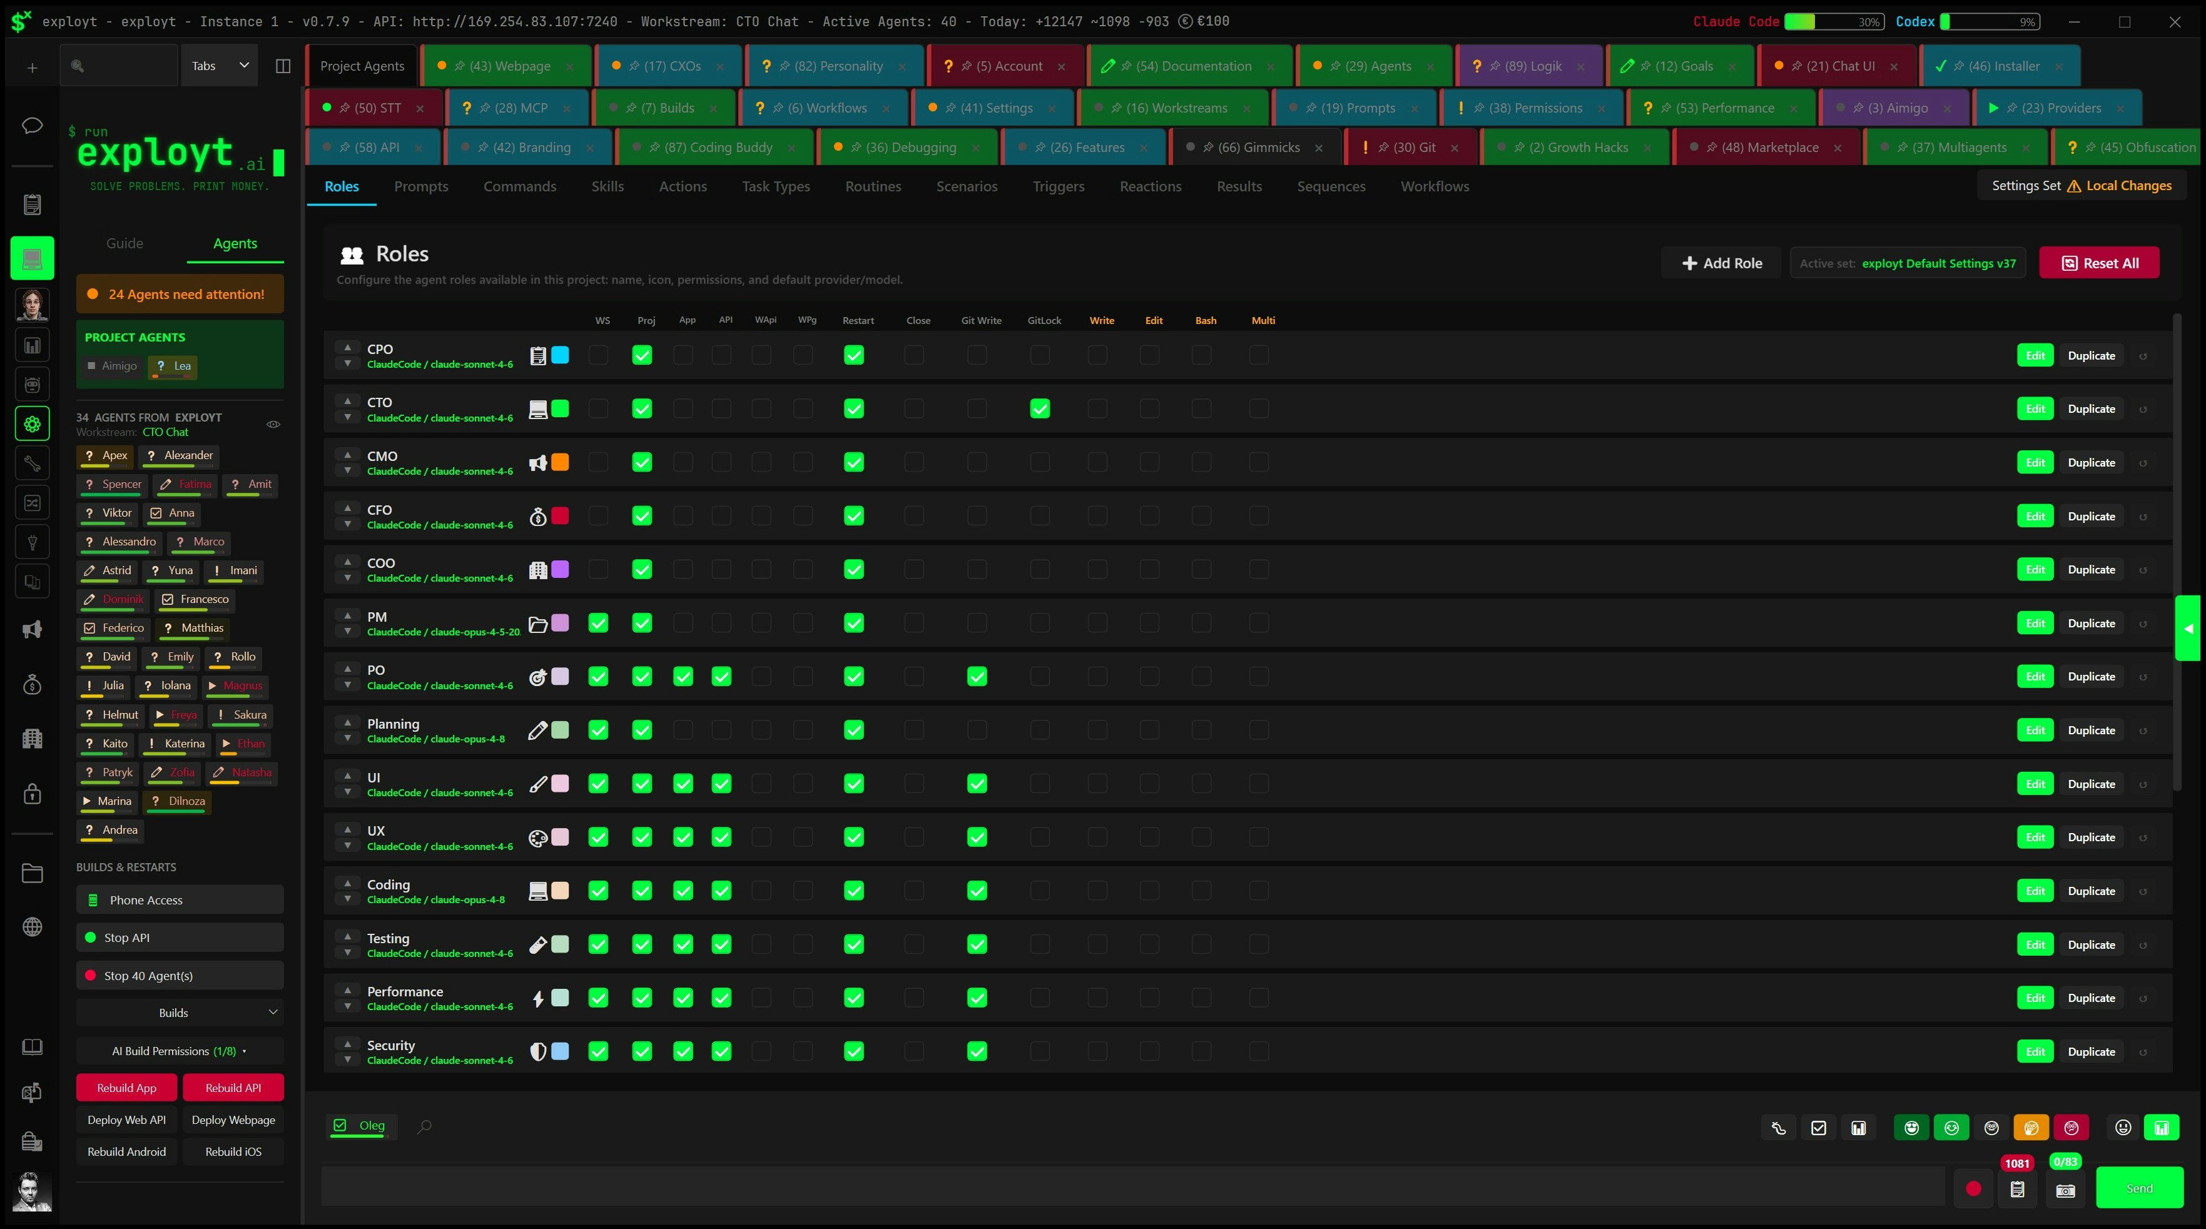Select the orange thinking emoji reaction

point(2030,1128)
